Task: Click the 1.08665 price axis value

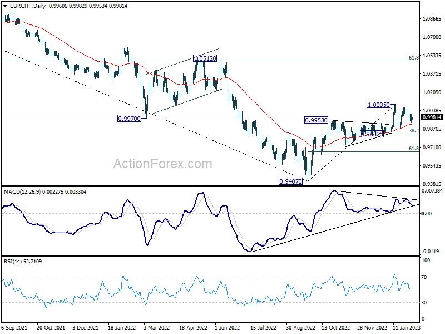Action: tap(432, 19)
